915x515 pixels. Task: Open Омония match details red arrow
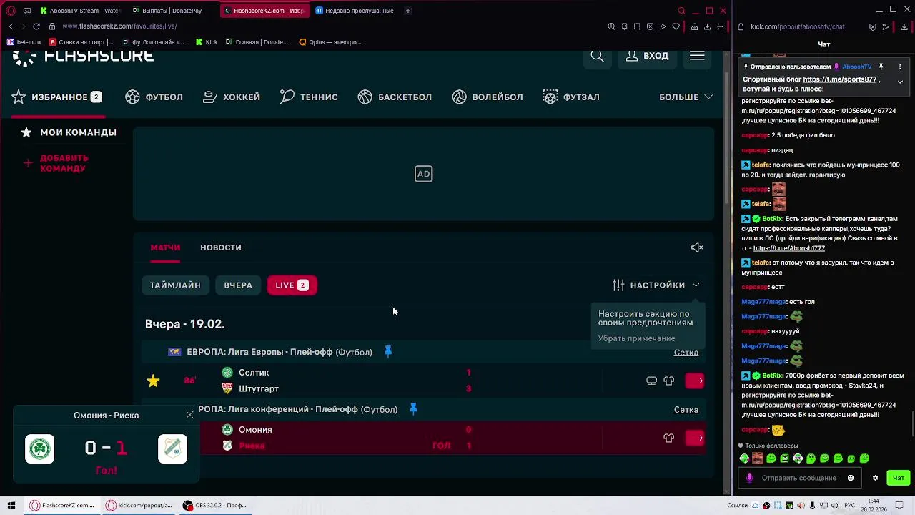(x=695, y=438)
